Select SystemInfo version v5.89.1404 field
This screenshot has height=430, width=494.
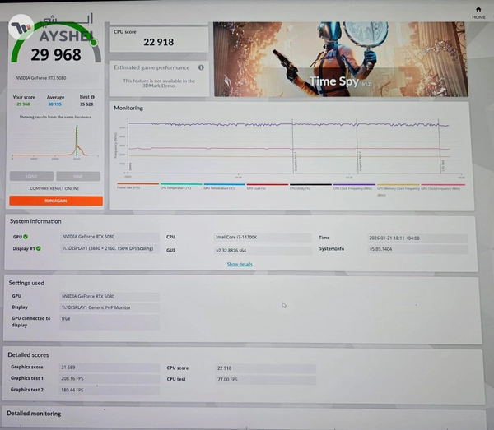(417, 249)
